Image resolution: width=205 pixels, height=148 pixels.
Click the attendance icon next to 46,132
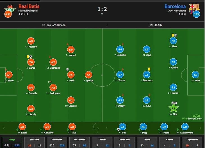pyautogui.click(x=151, y=25)
